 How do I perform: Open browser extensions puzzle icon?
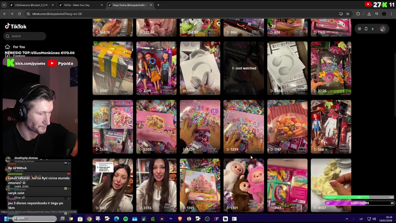pyautogui.click(x=358, y=14)
